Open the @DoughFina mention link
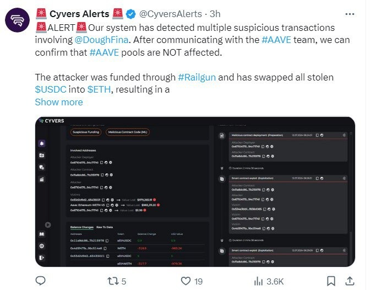This screenshot has width=376, height=290. 102,39
